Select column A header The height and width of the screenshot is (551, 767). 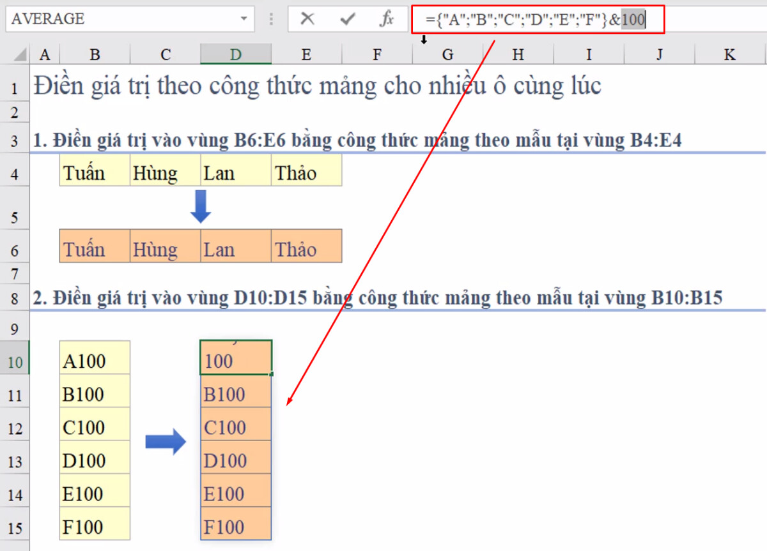44,55
